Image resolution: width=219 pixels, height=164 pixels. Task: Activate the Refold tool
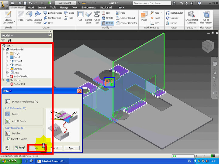point(107,23)
